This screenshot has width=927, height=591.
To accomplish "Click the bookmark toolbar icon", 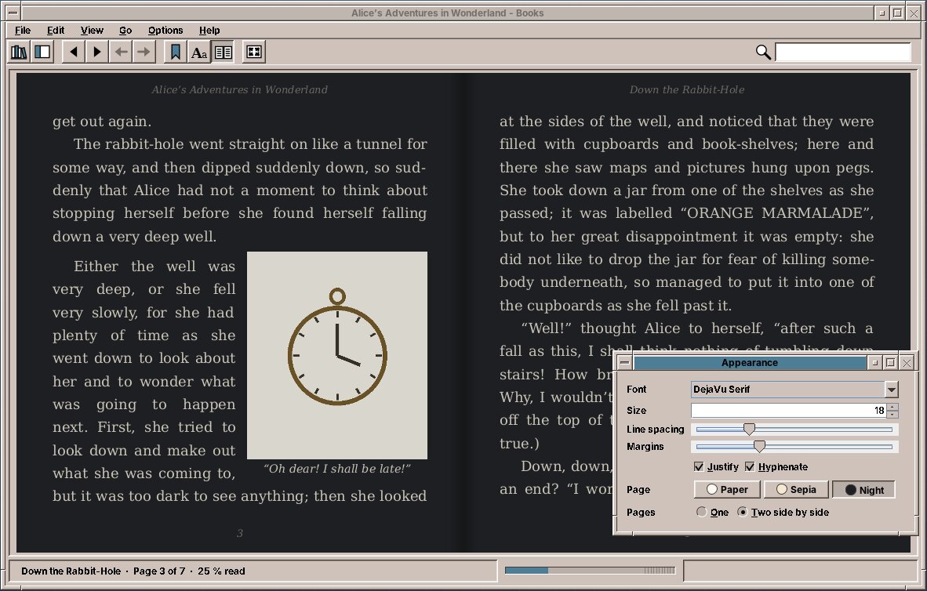I will 176,52.
